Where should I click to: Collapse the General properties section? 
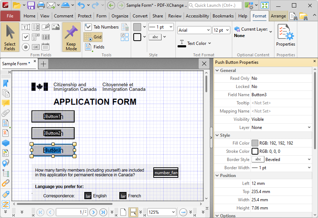tap(217, 71)
